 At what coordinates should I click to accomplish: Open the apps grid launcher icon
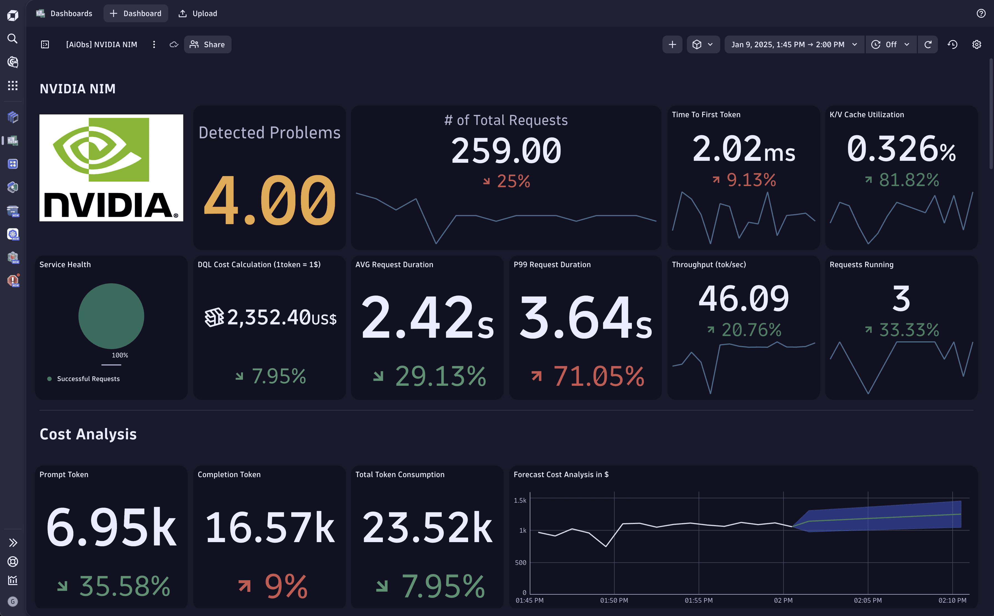click(12, 86)
